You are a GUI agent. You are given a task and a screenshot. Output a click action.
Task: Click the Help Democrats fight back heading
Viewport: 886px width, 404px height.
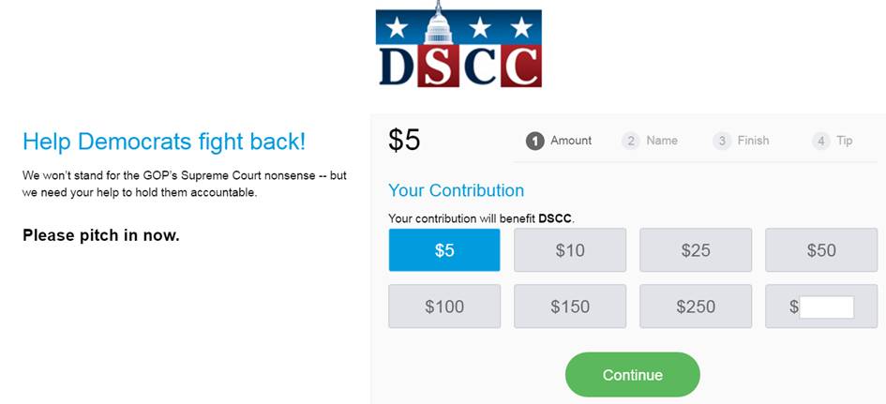[164, 142]
